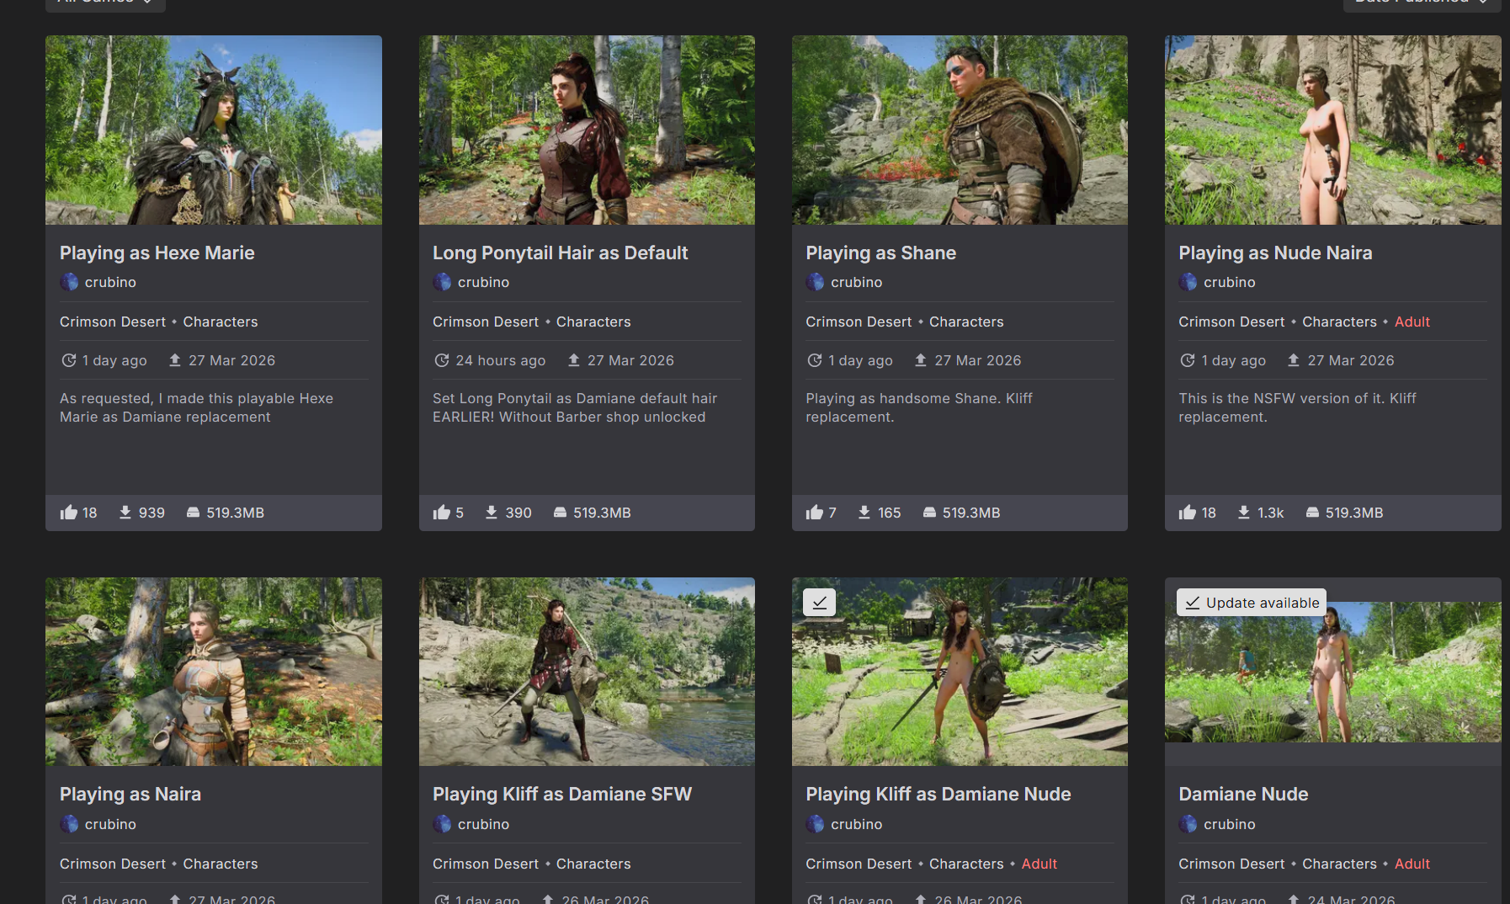Click the download icon on Playing as Hexe Marie

click(125, 513)
